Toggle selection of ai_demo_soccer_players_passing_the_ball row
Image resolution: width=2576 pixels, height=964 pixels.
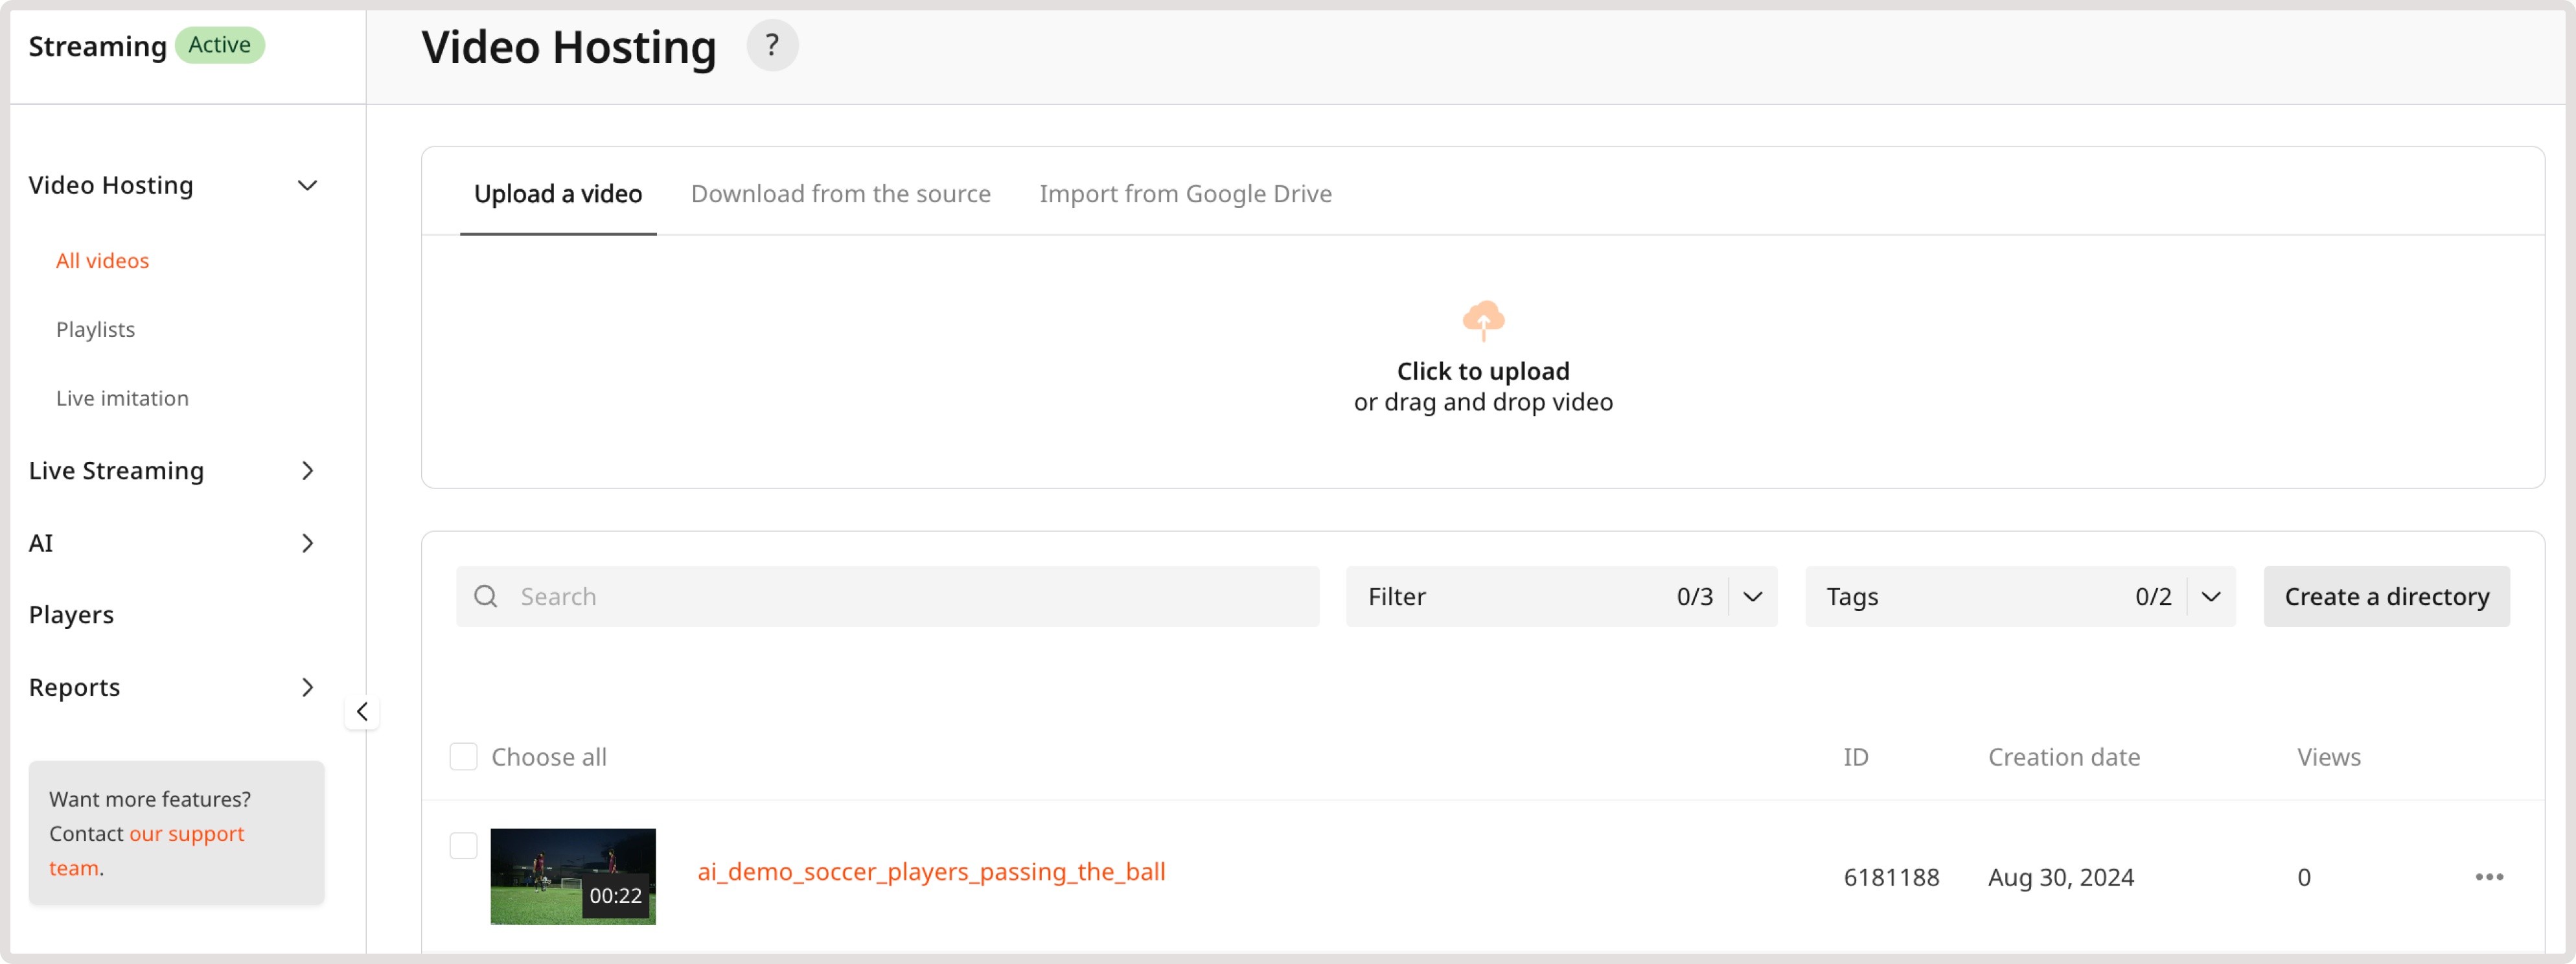tap(463, 845)
